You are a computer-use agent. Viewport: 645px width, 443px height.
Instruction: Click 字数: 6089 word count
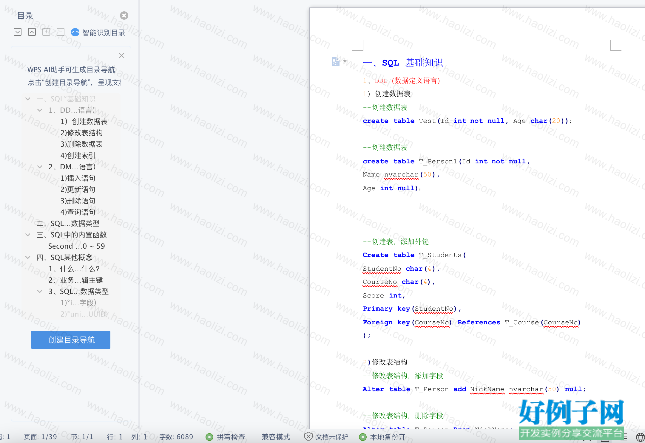(176, 437)
